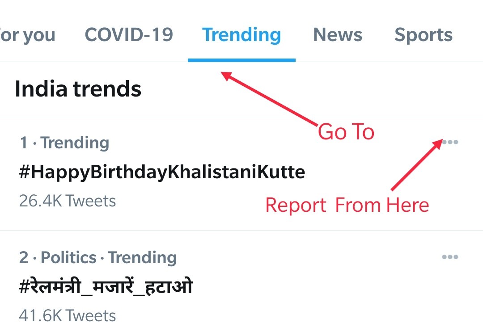483x336 pixels.
Task: Select the Trending tab
Action: 241,35
